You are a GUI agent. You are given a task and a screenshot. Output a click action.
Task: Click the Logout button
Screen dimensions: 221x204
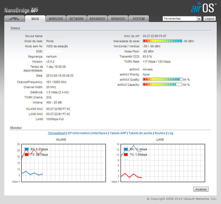pyautogui.click(x=209, y=19)
